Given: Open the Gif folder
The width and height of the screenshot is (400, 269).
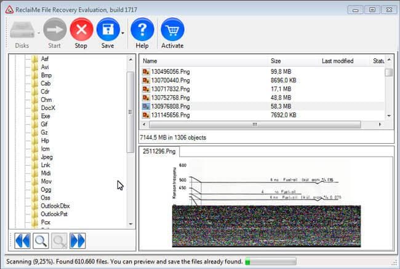Looking at the screenshot, I should pos(39,124).
